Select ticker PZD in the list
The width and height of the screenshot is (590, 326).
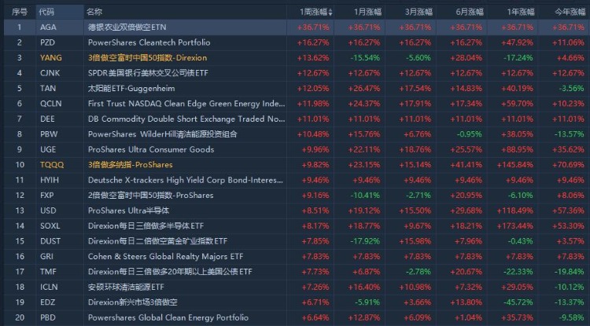click(48, 42)
